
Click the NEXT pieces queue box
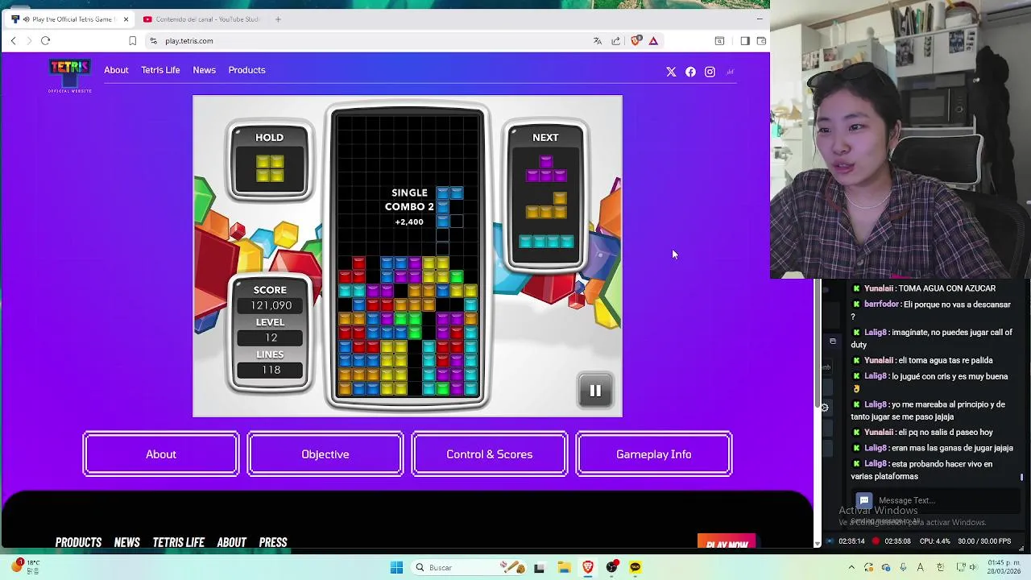pos(545,196)
